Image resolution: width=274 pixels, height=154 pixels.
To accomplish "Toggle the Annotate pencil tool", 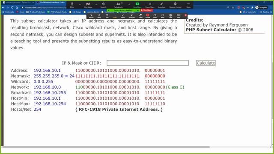I will [162, 5].
